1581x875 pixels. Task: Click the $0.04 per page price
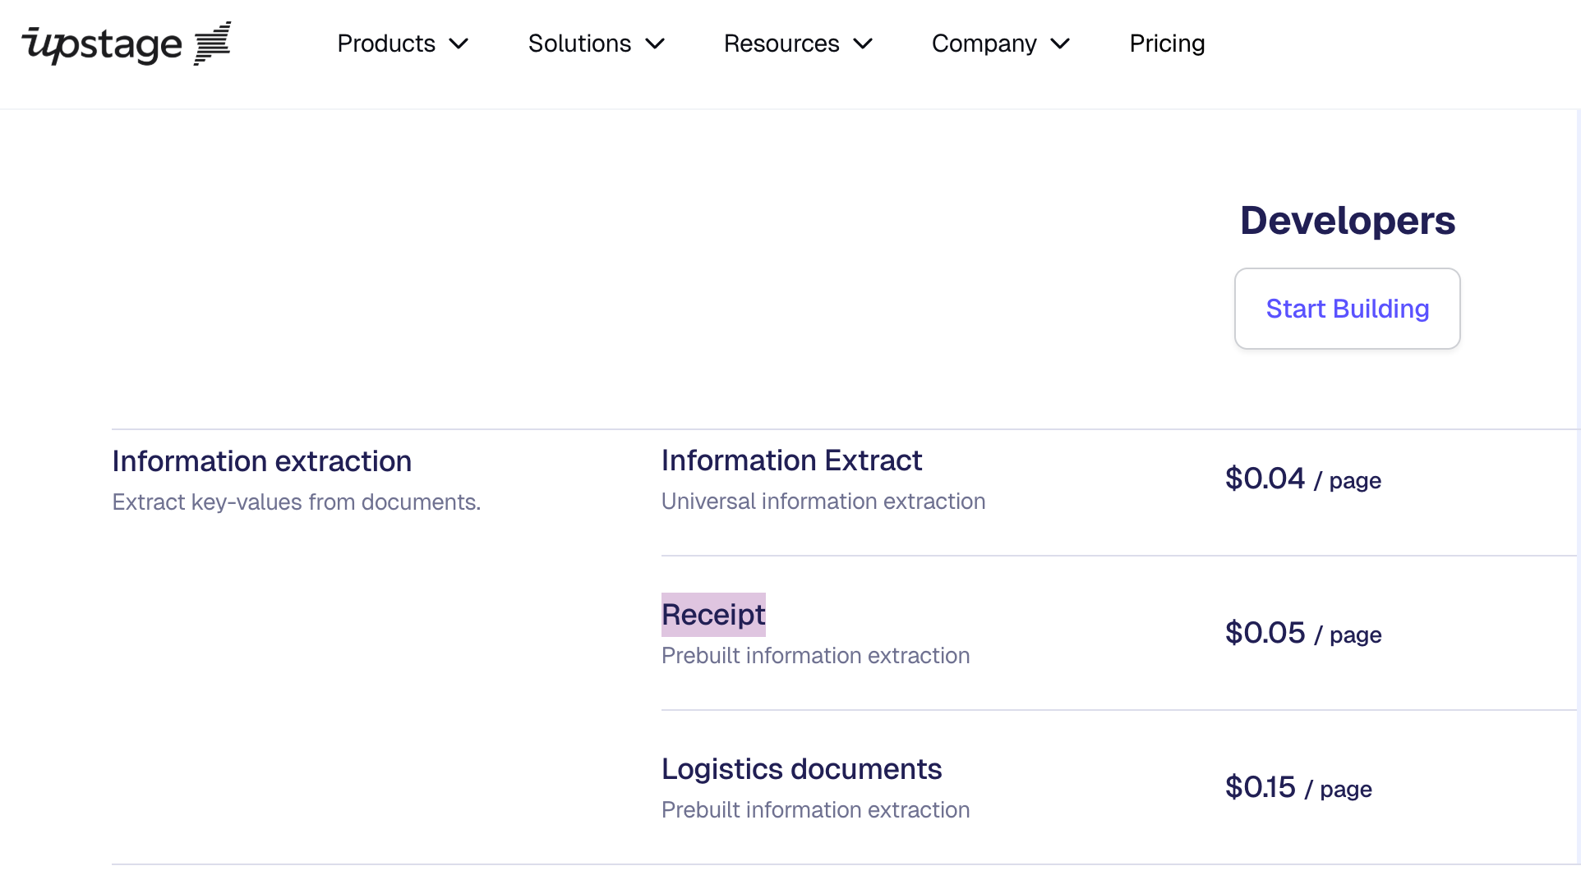tap(1302, 479)
